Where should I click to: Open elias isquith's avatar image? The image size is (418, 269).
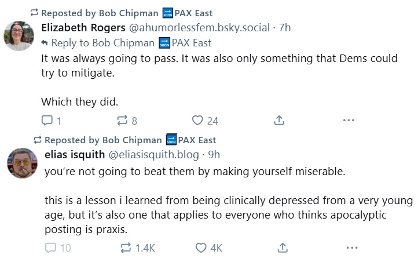pos(22,163)
